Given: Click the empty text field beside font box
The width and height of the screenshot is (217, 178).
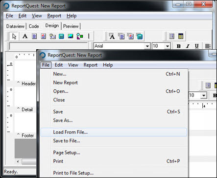Looking at the screenshot, I should coord(48,46).
